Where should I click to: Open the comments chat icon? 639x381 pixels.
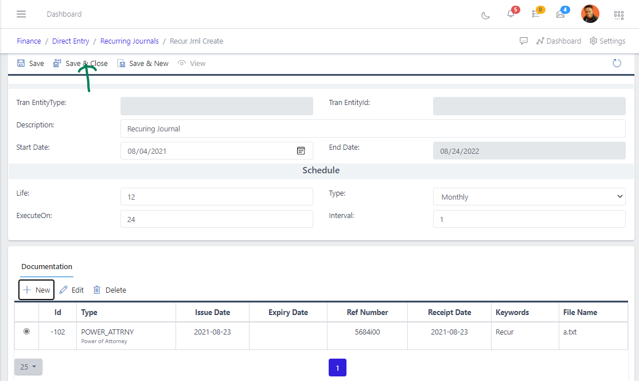tap(523, 41)
